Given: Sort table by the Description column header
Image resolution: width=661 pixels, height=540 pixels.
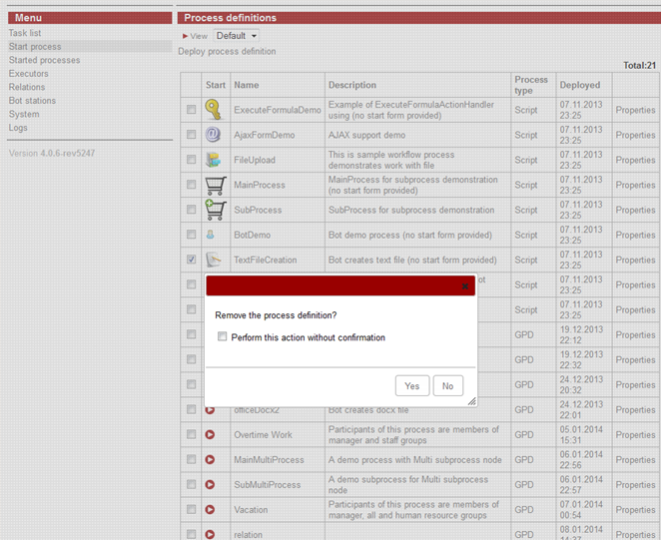Looking at the screenshot, I should pos(352,85).
